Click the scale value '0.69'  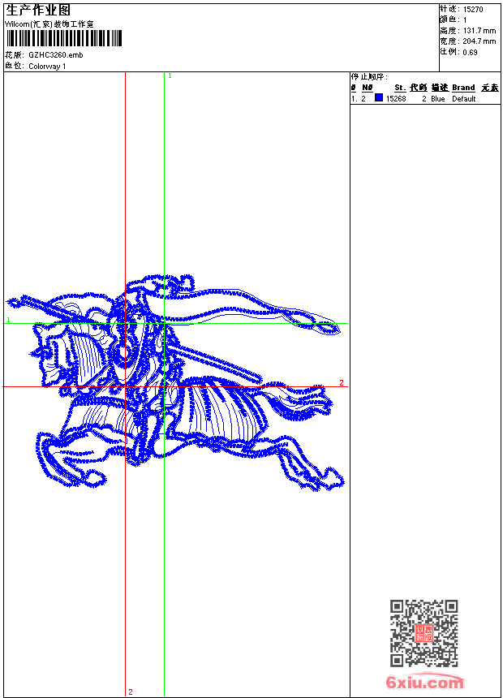pyautogui.click(x=470, y=53)
